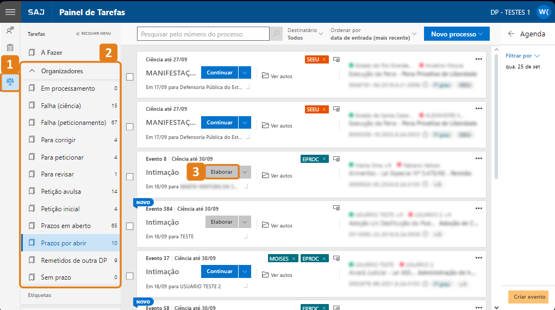Select Petição inicial organizer
This screenshot has height=310, width=555.
[x=71, y=209]
